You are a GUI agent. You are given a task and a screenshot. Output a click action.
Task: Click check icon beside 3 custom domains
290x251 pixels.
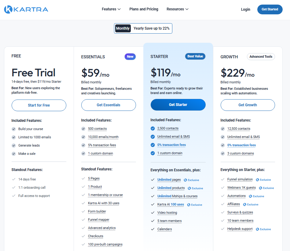(x=223, y=153)
